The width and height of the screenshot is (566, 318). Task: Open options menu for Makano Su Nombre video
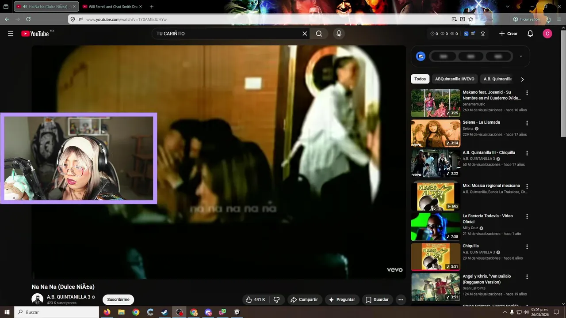coord(527,93)
